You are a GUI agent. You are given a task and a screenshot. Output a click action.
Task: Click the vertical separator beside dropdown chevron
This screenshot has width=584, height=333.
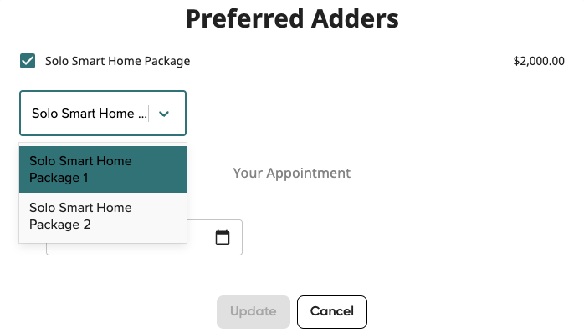click(x=149, y=114)
